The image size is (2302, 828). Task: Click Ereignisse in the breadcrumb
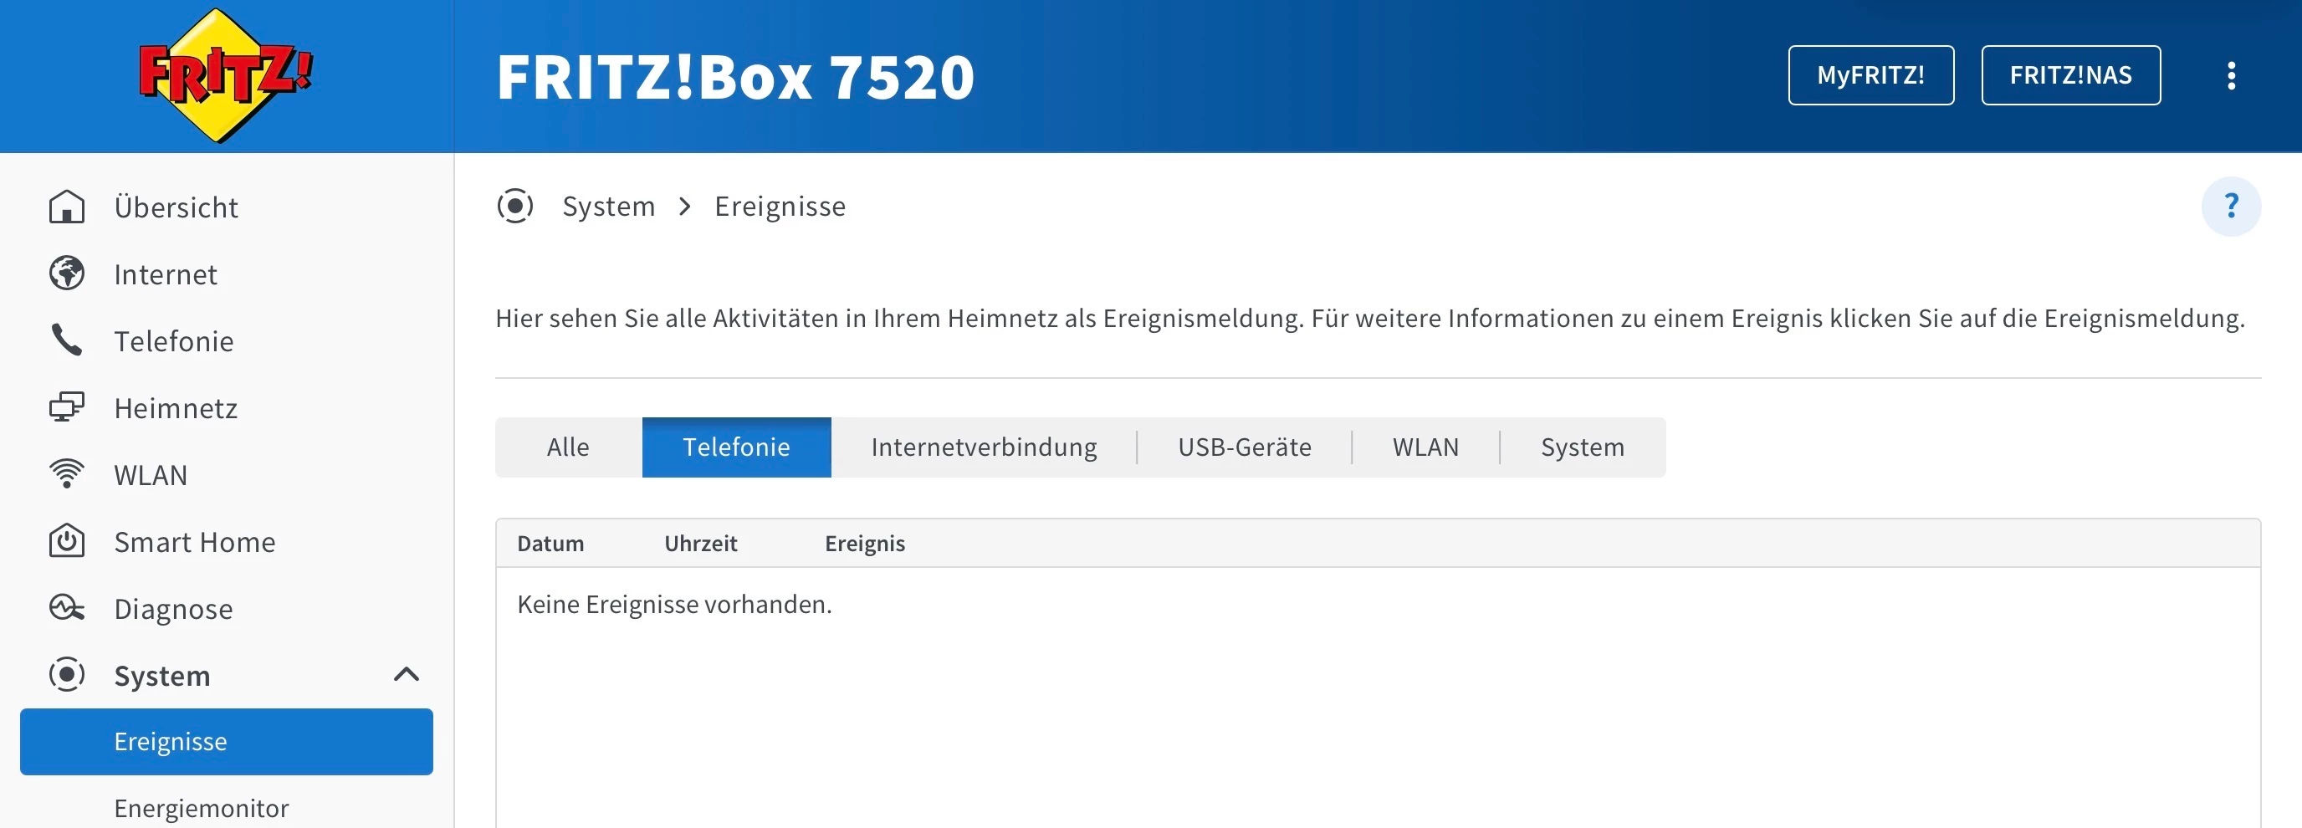[780, 207]
